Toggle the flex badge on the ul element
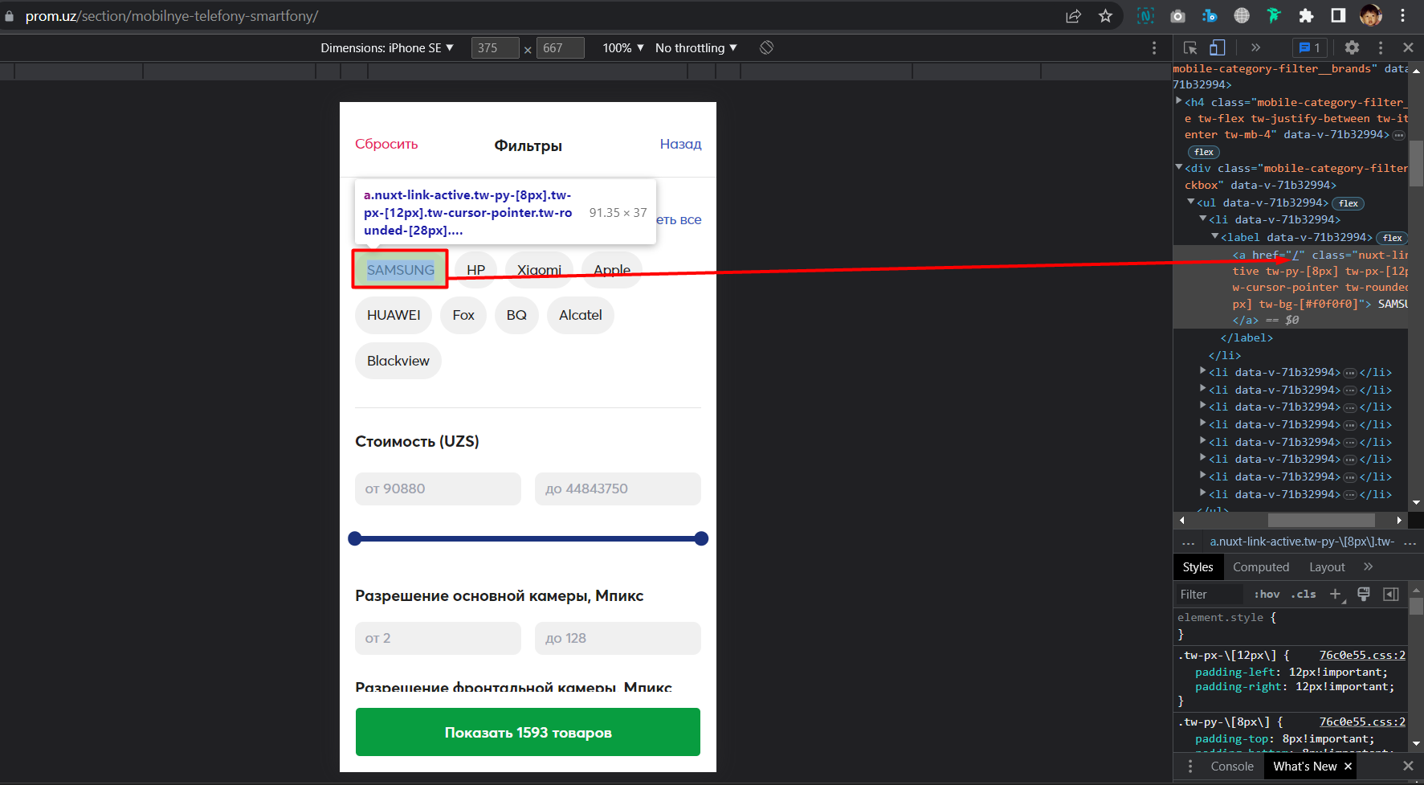Screen dimensions: 1424x785 tap(1349, 203)
